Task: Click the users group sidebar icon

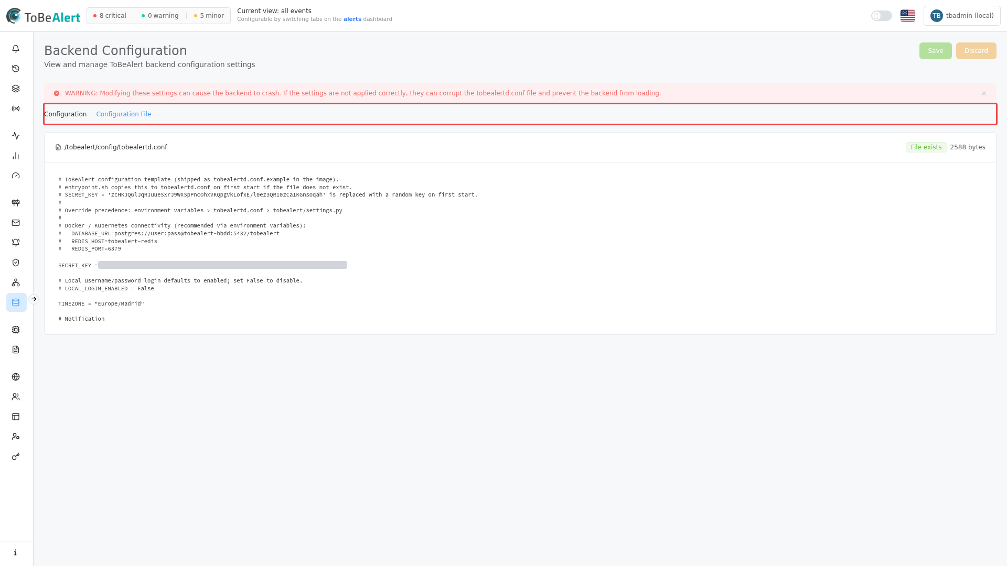Action: pos(16,397)
